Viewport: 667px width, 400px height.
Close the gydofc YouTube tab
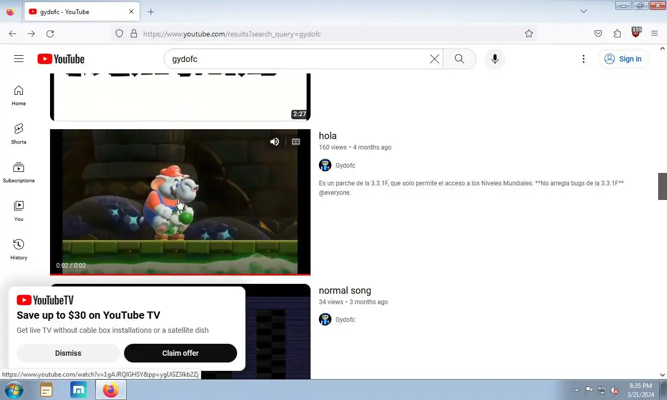(x=131, y=11)
